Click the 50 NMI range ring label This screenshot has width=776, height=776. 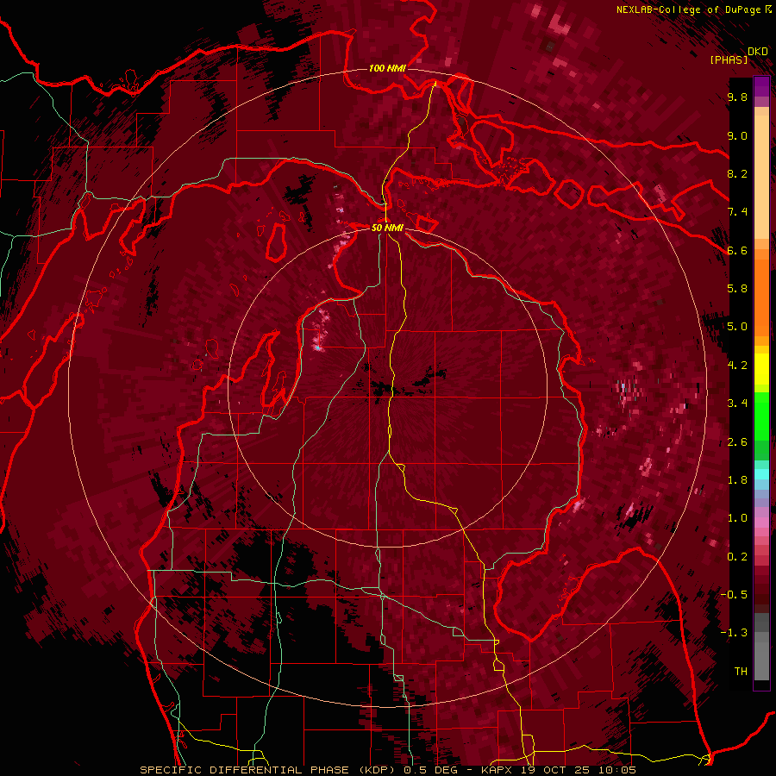[x=387, y=228]
